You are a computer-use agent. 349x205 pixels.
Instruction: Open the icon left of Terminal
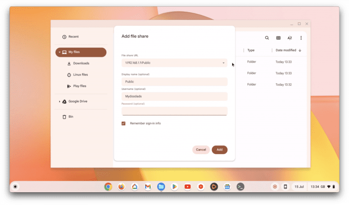[227, 187]
